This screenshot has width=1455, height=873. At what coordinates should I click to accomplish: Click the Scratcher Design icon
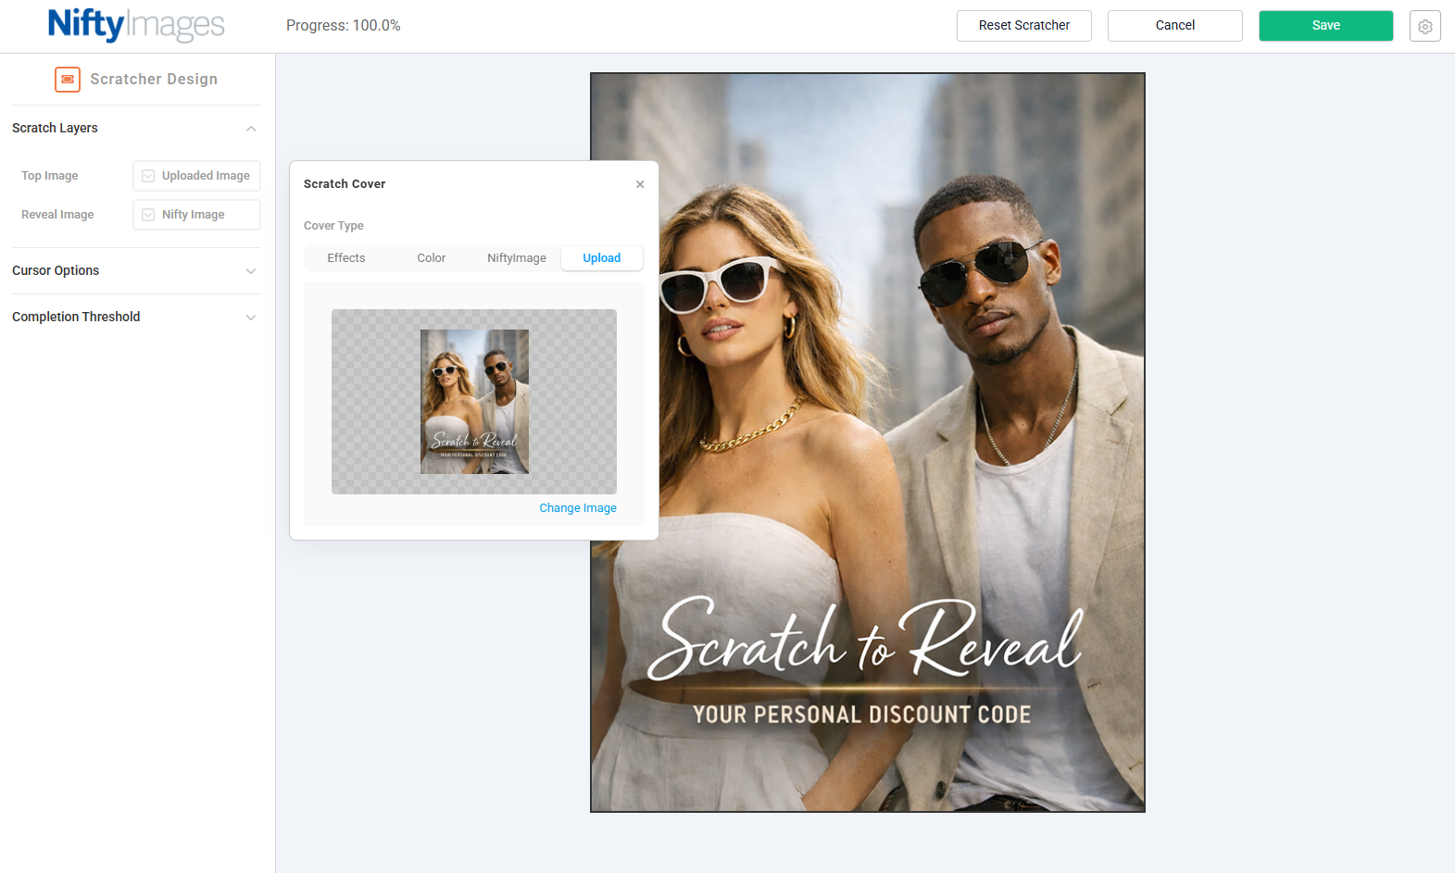tap(68, 80)
